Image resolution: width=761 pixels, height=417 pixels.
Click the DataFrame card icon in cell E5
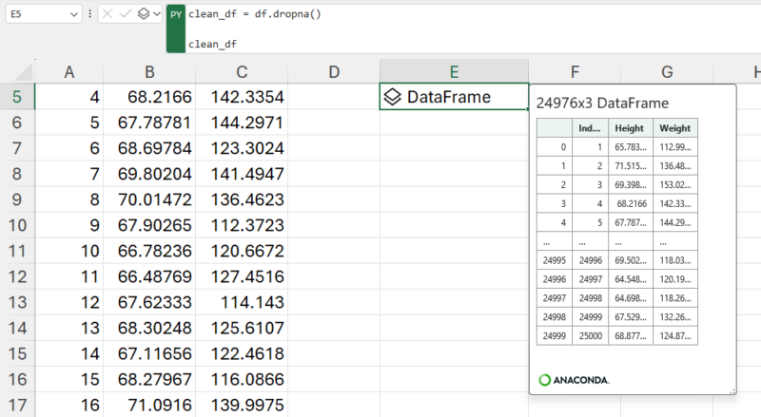point(392,97)
